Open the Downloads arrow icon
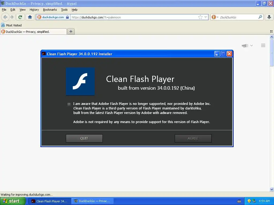 pyautogui.click(x=269, y=17)
